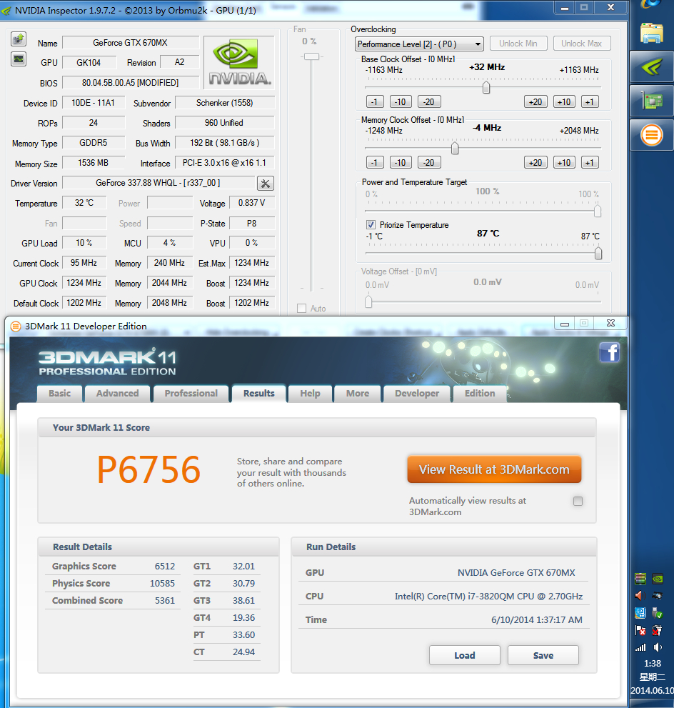Open the Edition tab

[x=480, y=393]
